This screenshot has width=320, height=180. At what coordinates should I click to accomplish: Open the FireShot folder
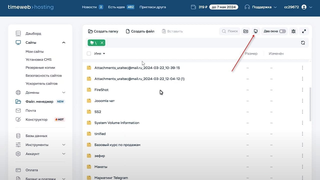[x=101, y=90]
